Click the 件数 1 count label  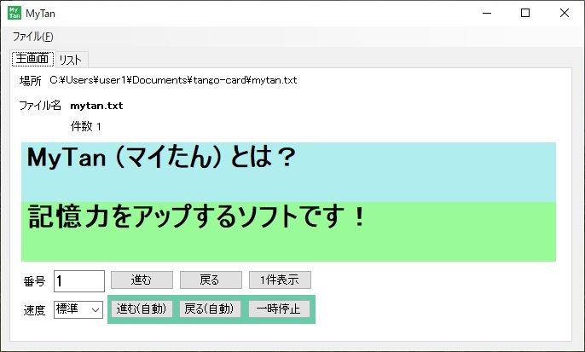tap(86, 127)
